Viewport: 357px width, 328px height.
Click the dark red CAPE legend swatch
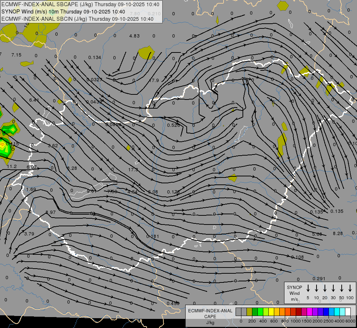[299, 312]
